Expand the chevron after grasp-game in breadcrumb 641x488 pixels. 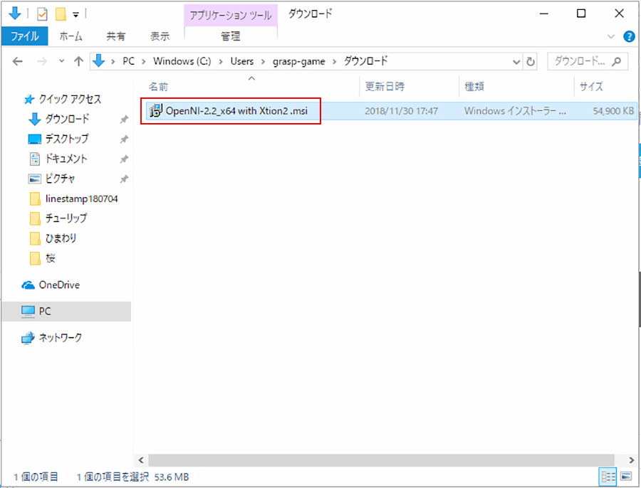pos(335,62)
